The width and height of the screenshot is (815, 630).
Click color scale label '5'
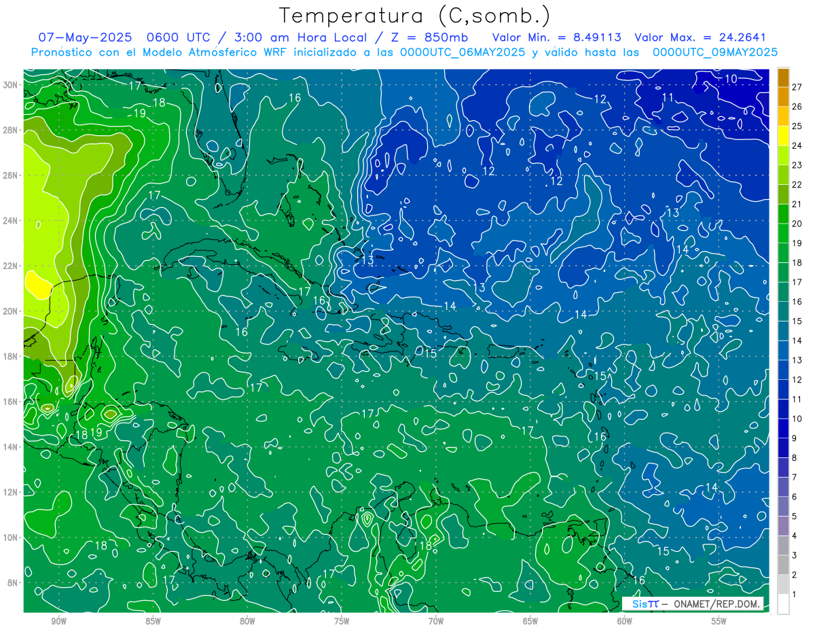tap(795, 517)
